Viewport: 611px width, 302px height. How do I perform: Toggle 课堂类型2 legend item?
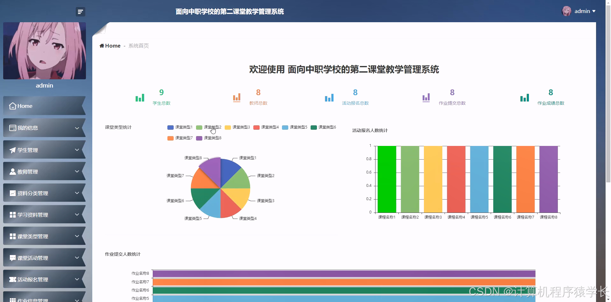pyautogui.click(x=208, y=127)
